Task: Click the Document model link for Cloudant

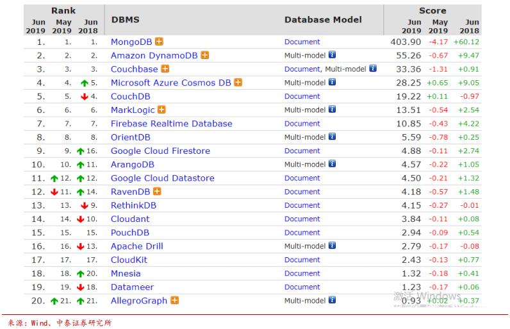Action: coord(302,219)
